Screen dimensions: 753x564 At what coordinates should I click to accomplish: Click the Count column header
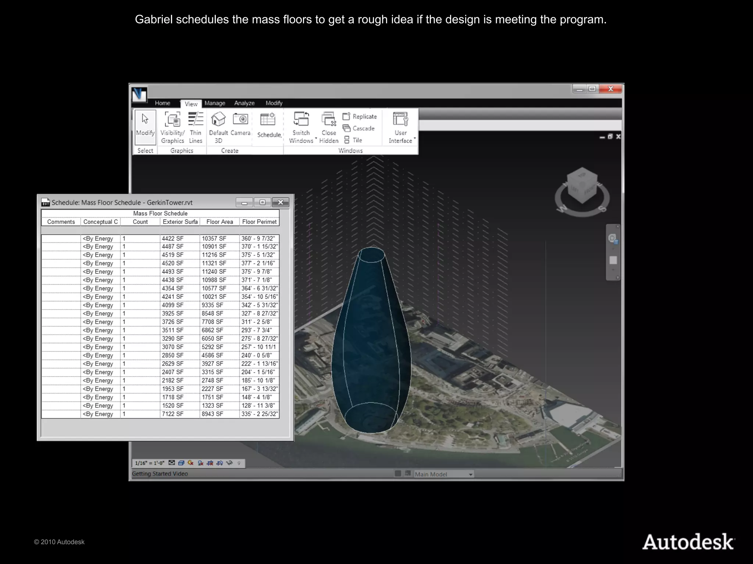[140, 222]
